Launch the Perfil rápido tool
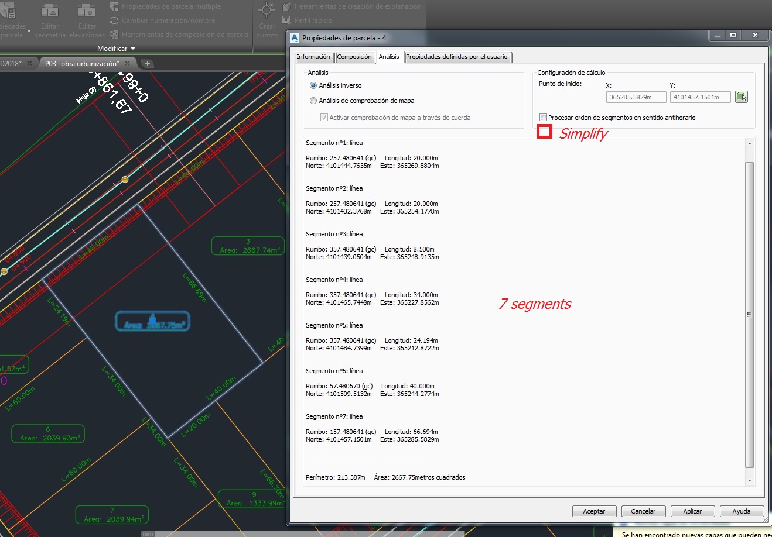 [x=307, y=20]
